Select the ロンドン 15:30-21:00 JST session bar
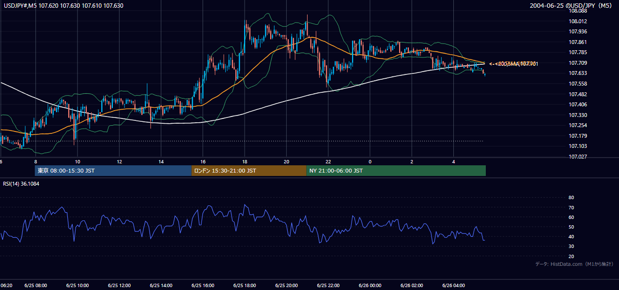 point(249,171)
